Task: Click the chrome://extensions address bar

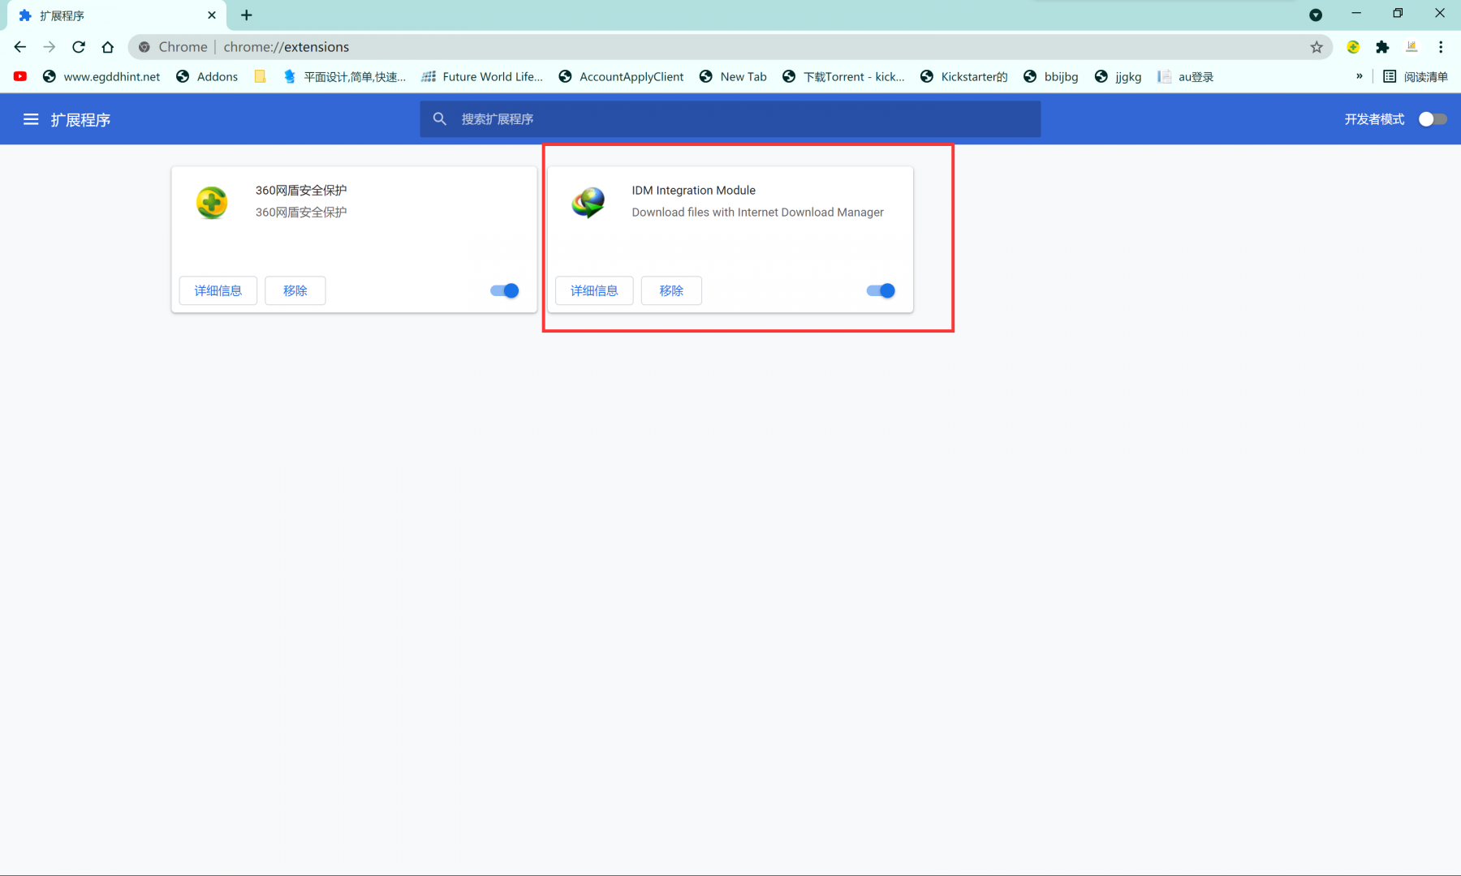Action: click(730, 47)
